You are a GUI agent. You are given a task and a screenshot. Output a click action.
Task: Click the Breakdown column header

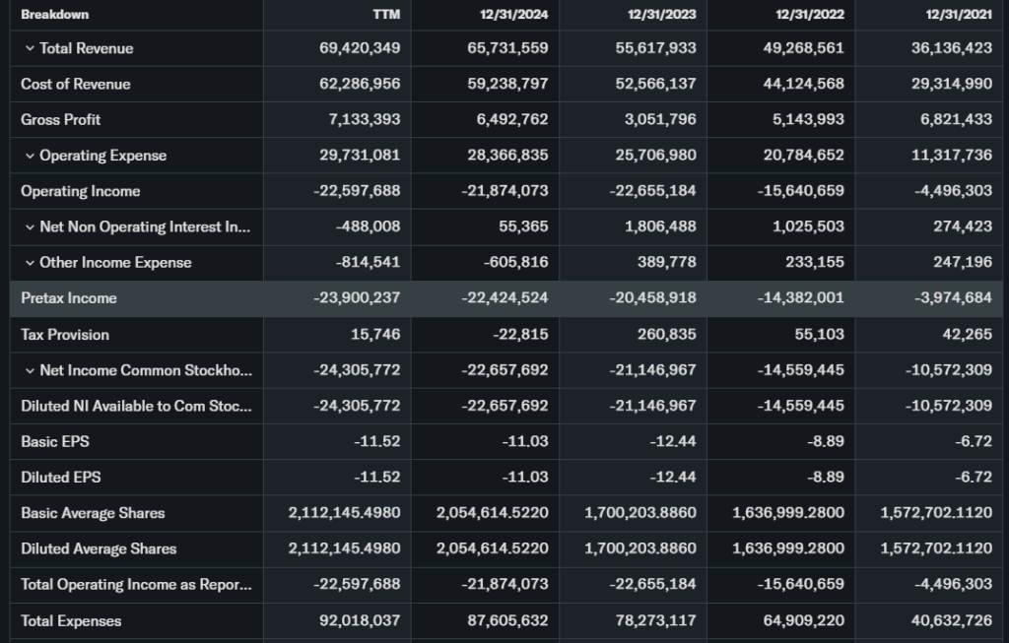pyautogui.click(x=54, y=15)
